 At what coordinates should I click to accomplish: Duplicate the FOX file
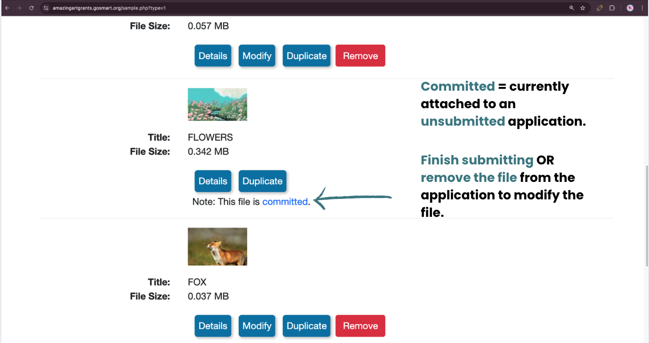(x=307, y=326)
